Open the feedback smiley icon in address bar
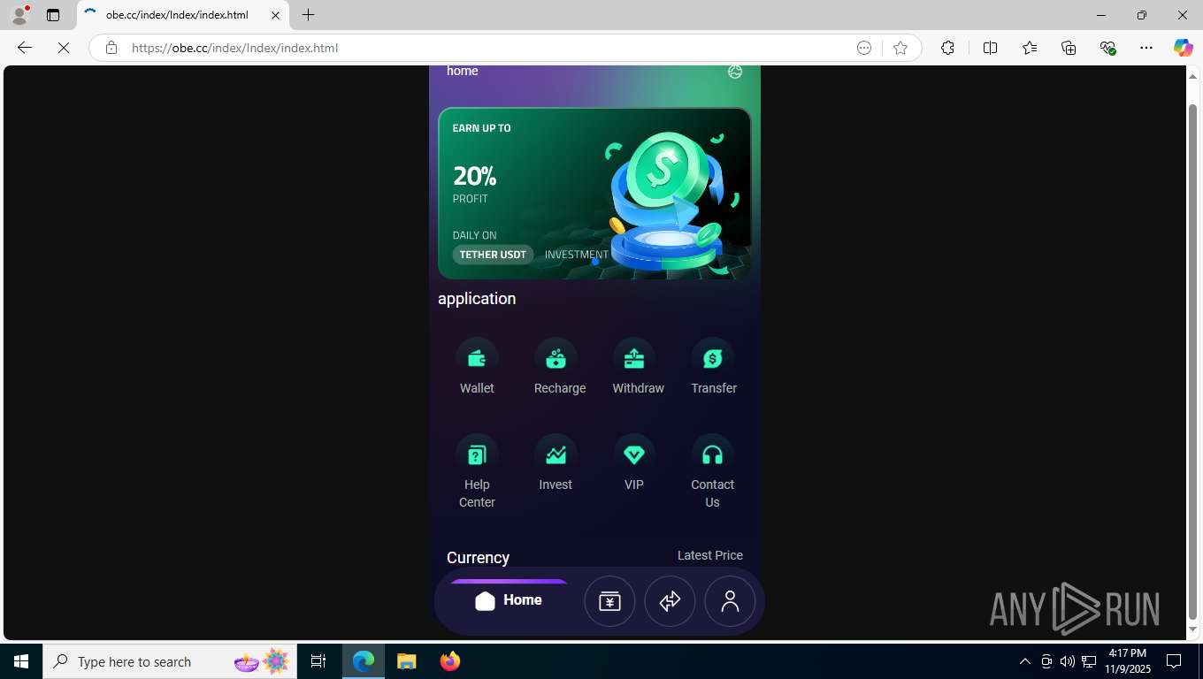This screenshot has width=1203, height=679. tap(864, 48)
